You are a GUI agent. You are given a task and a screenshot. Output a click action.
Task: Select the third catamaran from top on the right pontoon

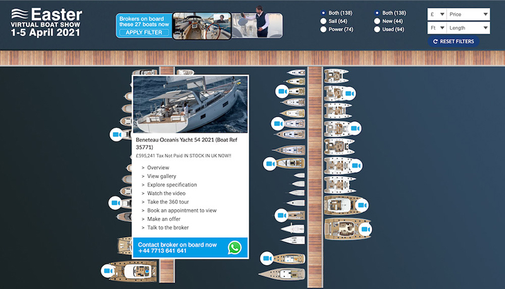pyautogui.click(x=337, y=111)
